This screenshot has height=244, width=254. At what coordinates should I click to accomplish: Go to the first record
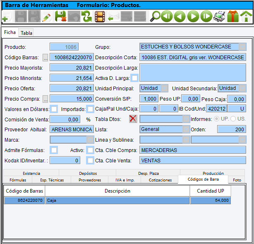[167, 17]
